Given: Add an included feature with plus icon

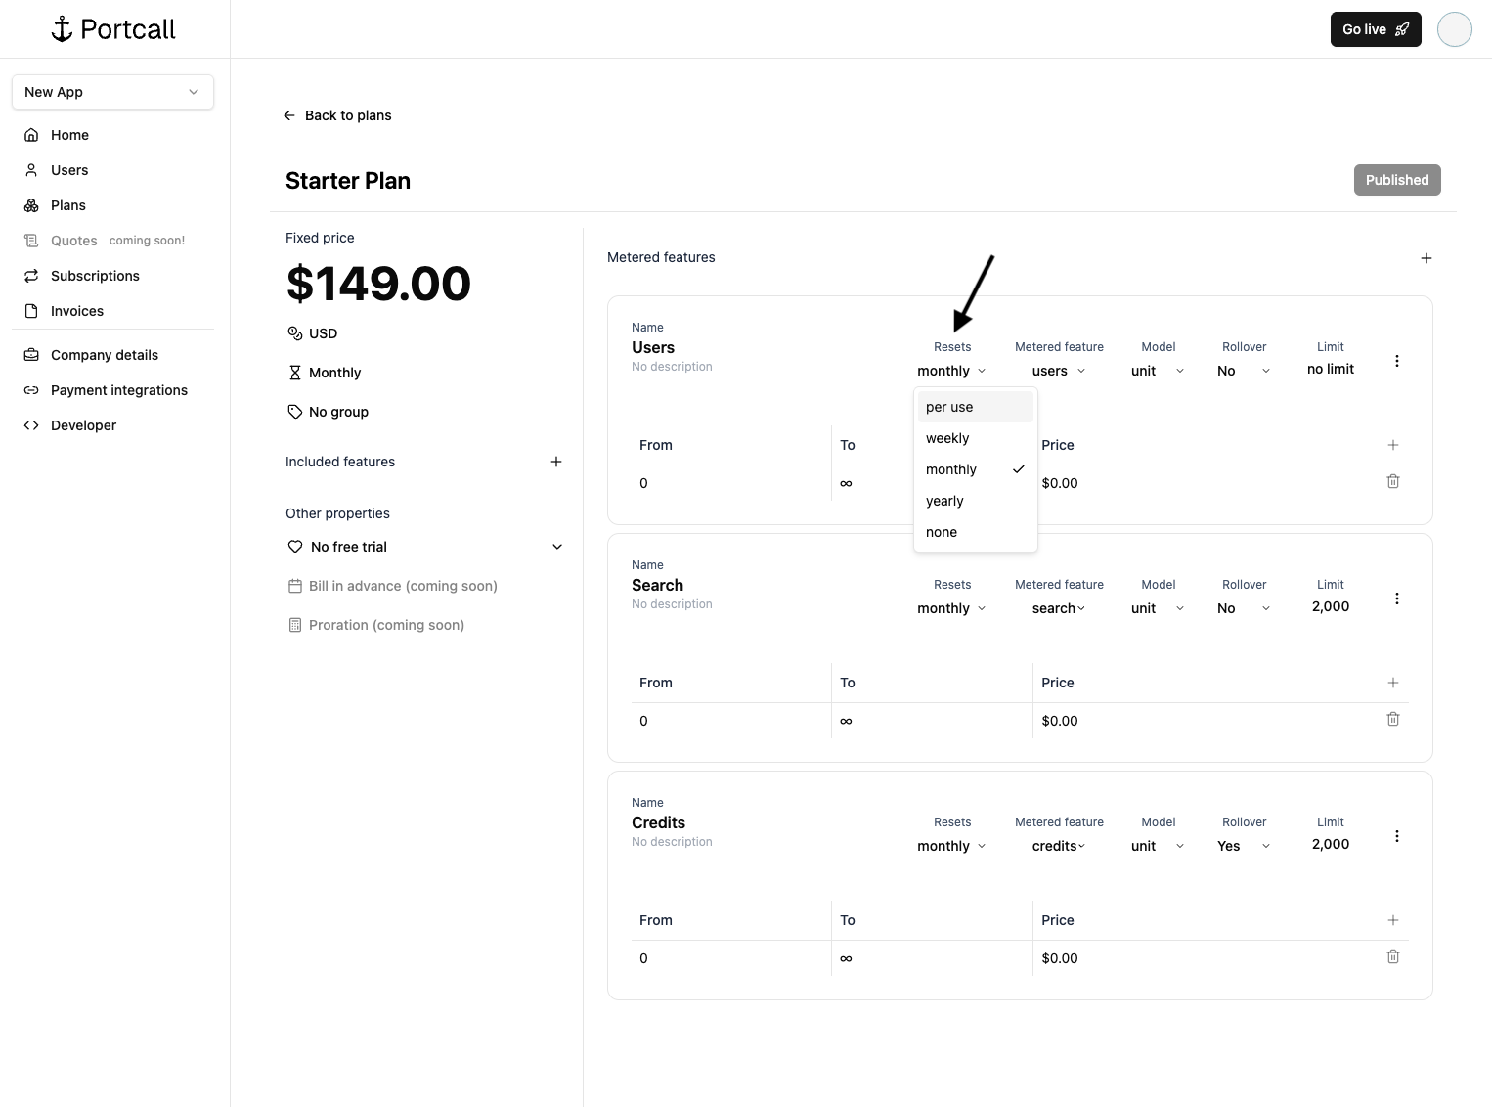Looking at the screenshot, I should coord(555,462).
